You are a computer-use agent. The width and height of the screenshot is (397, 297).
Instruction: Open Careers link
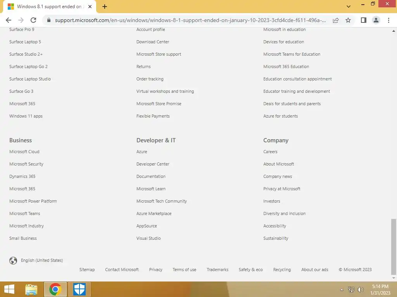tap(270, 152)
